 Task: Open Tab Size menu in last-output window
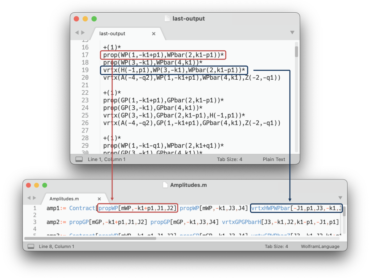(230, 159)
